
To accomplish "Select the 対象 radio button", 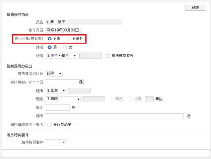I will coord(49,39).
